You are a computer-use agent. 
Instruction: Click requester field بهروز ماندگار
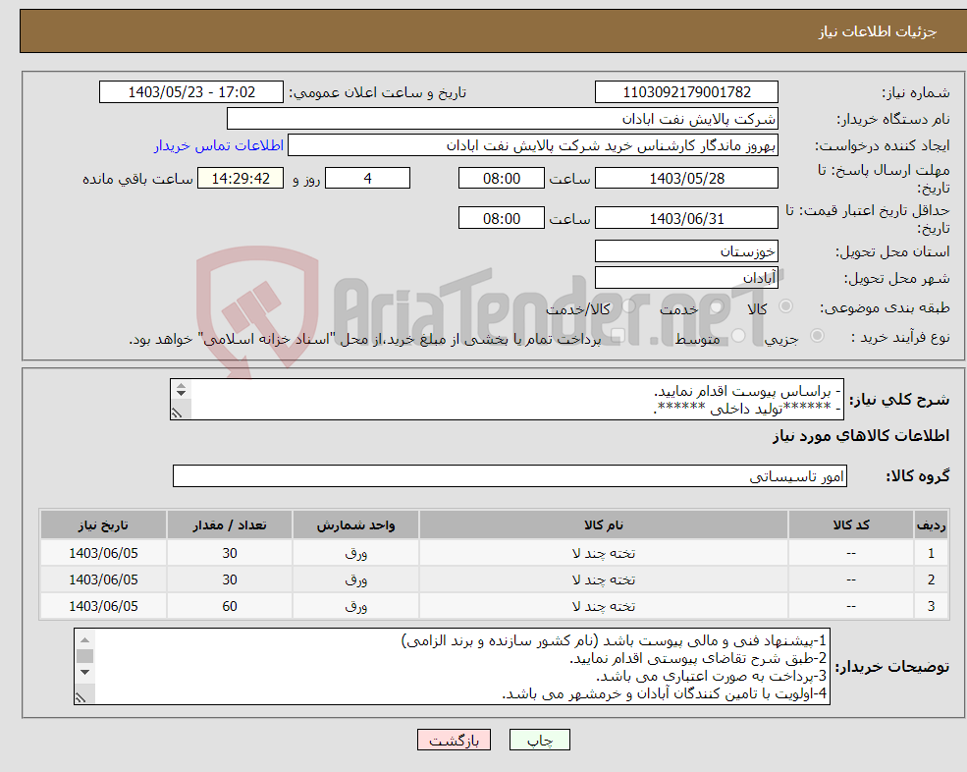[533, 145]
